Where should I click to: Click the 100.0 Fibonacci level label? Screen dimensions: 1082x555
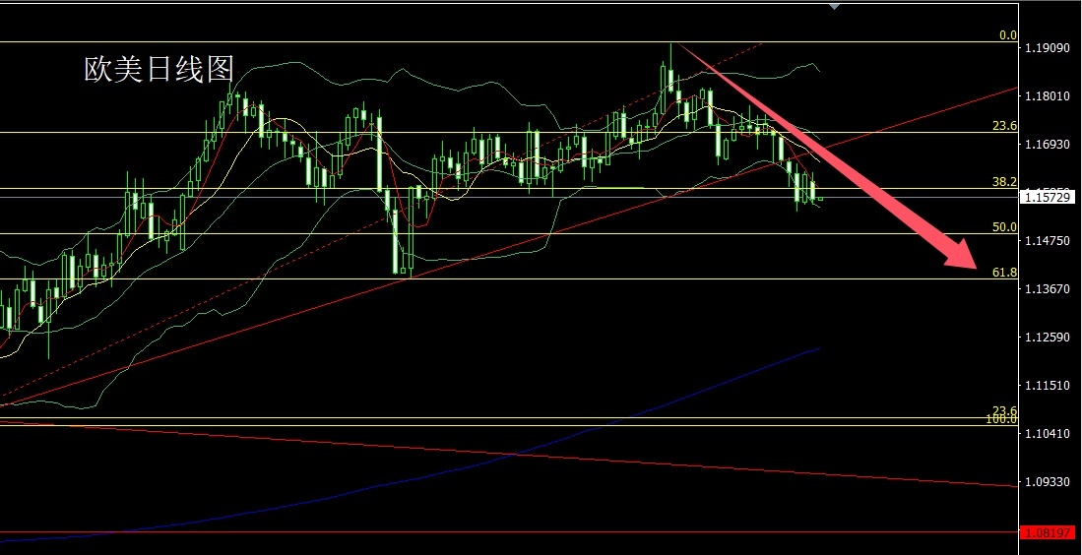[1004, 419]
